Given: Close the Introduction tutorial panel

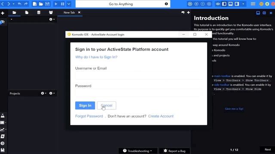Looking at the screenshot, I should pyautogui.click(x=271, y=13).
